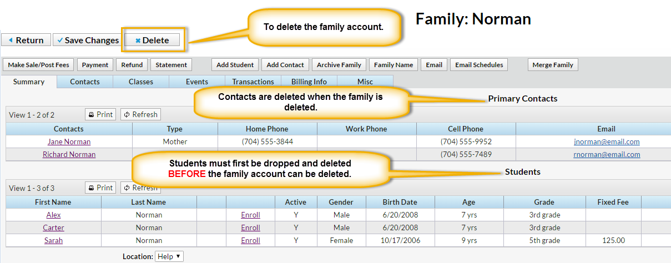
Task: Sort by the Birth Date column header
Action: (x=400, y=202)
